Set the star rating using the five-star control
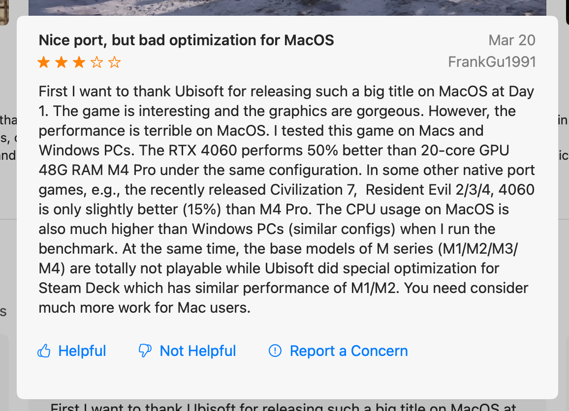Viewport: 569px width, 411px height. pyautogui.click(x=79, y=62)
